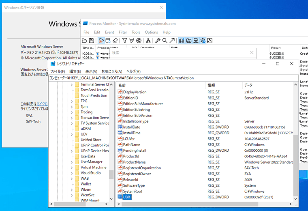Click the PendingInstall value icon

[x=120, y=150]
